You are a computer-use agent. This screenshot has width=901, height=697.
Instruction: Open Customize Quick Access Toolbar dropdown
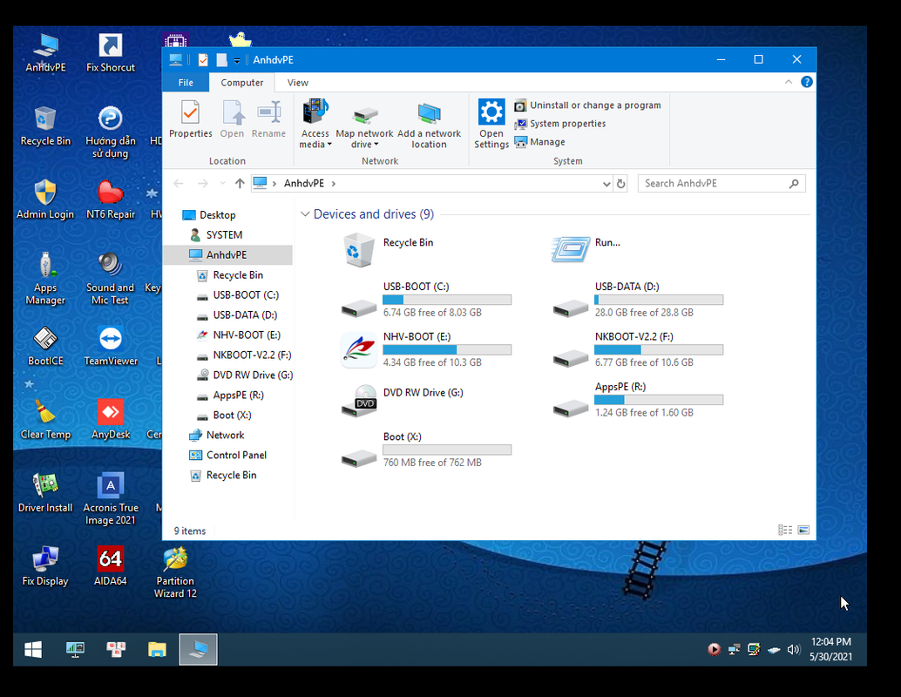(237, 60)
